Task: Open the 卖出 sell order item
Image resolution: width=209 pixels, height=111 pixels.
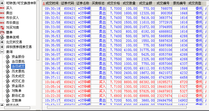Action: tap(9, 13)
